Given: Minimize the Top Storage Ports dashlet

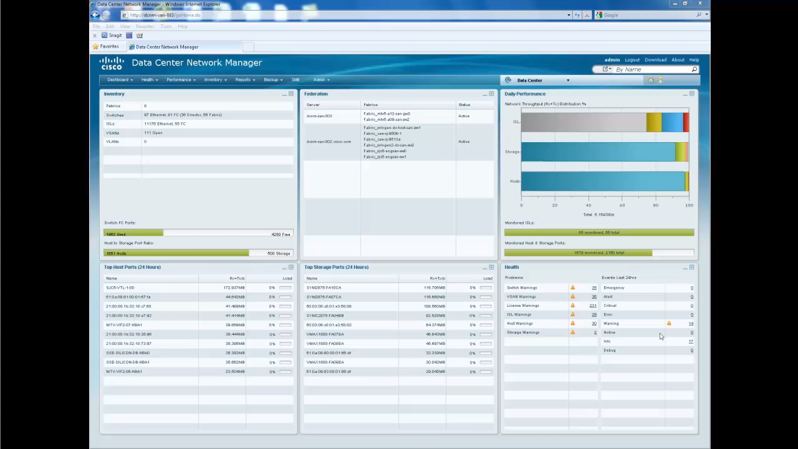Looking at the screenshot, I should [x=484, y=268].
